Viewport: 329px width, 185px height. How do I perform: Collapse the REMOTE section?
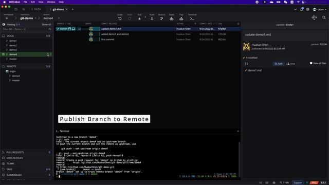click(26, 66)
